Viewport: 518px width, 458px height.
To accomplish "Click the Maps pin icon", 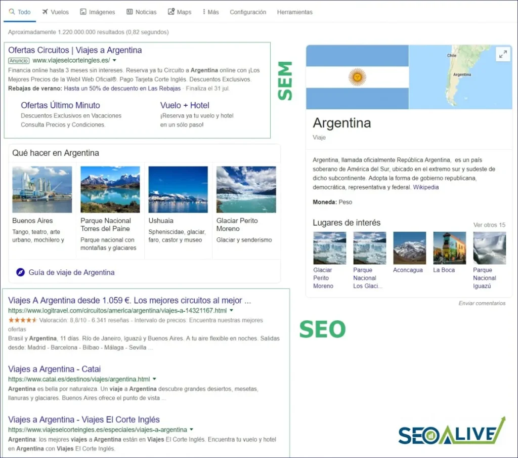I will click(x=170, y=12).
